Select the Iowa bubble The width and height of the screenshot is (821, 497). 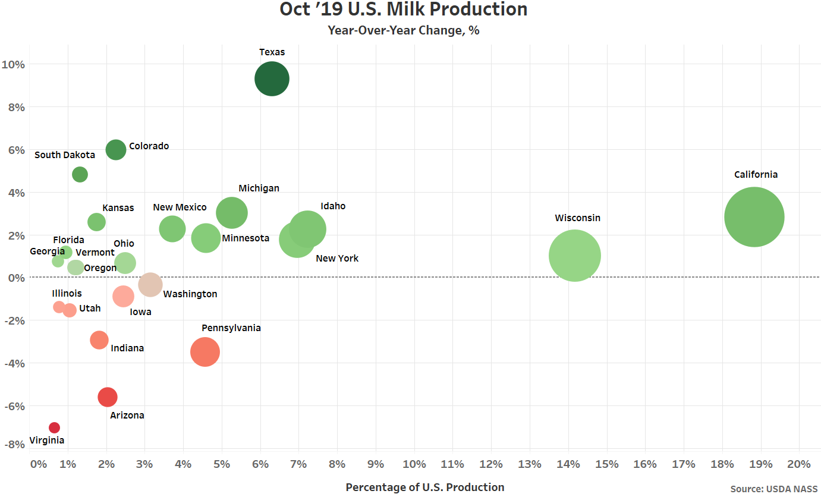point(123,295)
